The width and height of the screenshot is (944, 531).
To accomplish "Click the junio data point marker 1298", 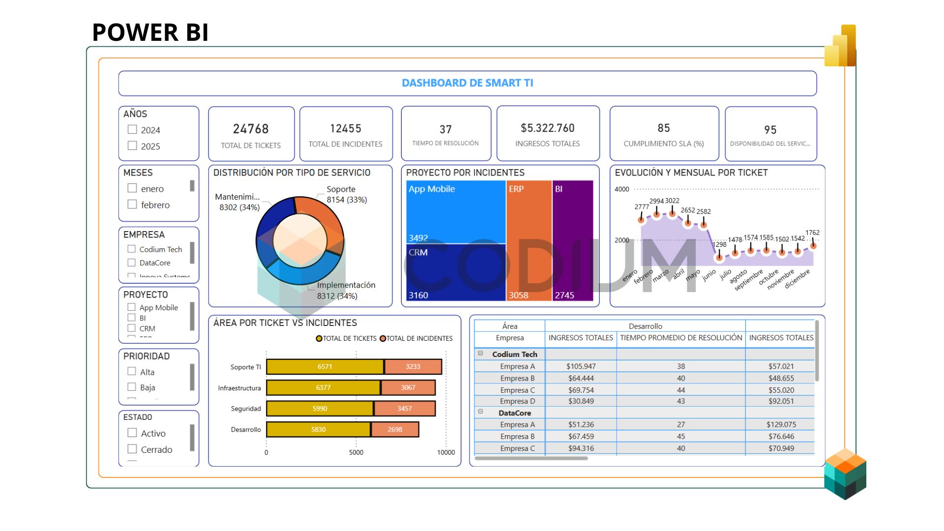I will 719,257.
